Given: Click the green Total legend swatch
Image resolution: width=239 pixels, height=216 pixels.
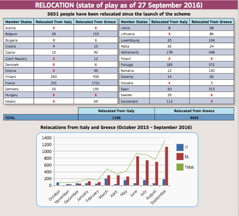Looking at the screenshot, I should tap(180, 167).
